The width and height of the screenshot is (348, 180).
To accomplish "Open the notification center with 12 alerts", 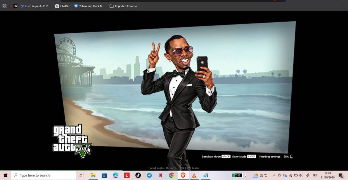I will 341,176.
